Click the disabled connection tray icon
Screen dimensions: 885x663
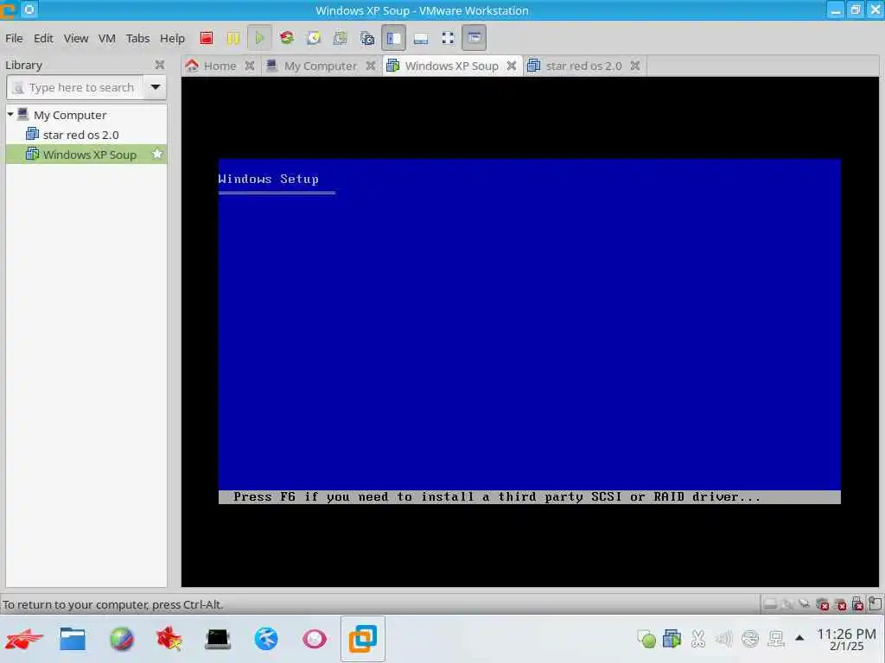(x=750, y=639)
